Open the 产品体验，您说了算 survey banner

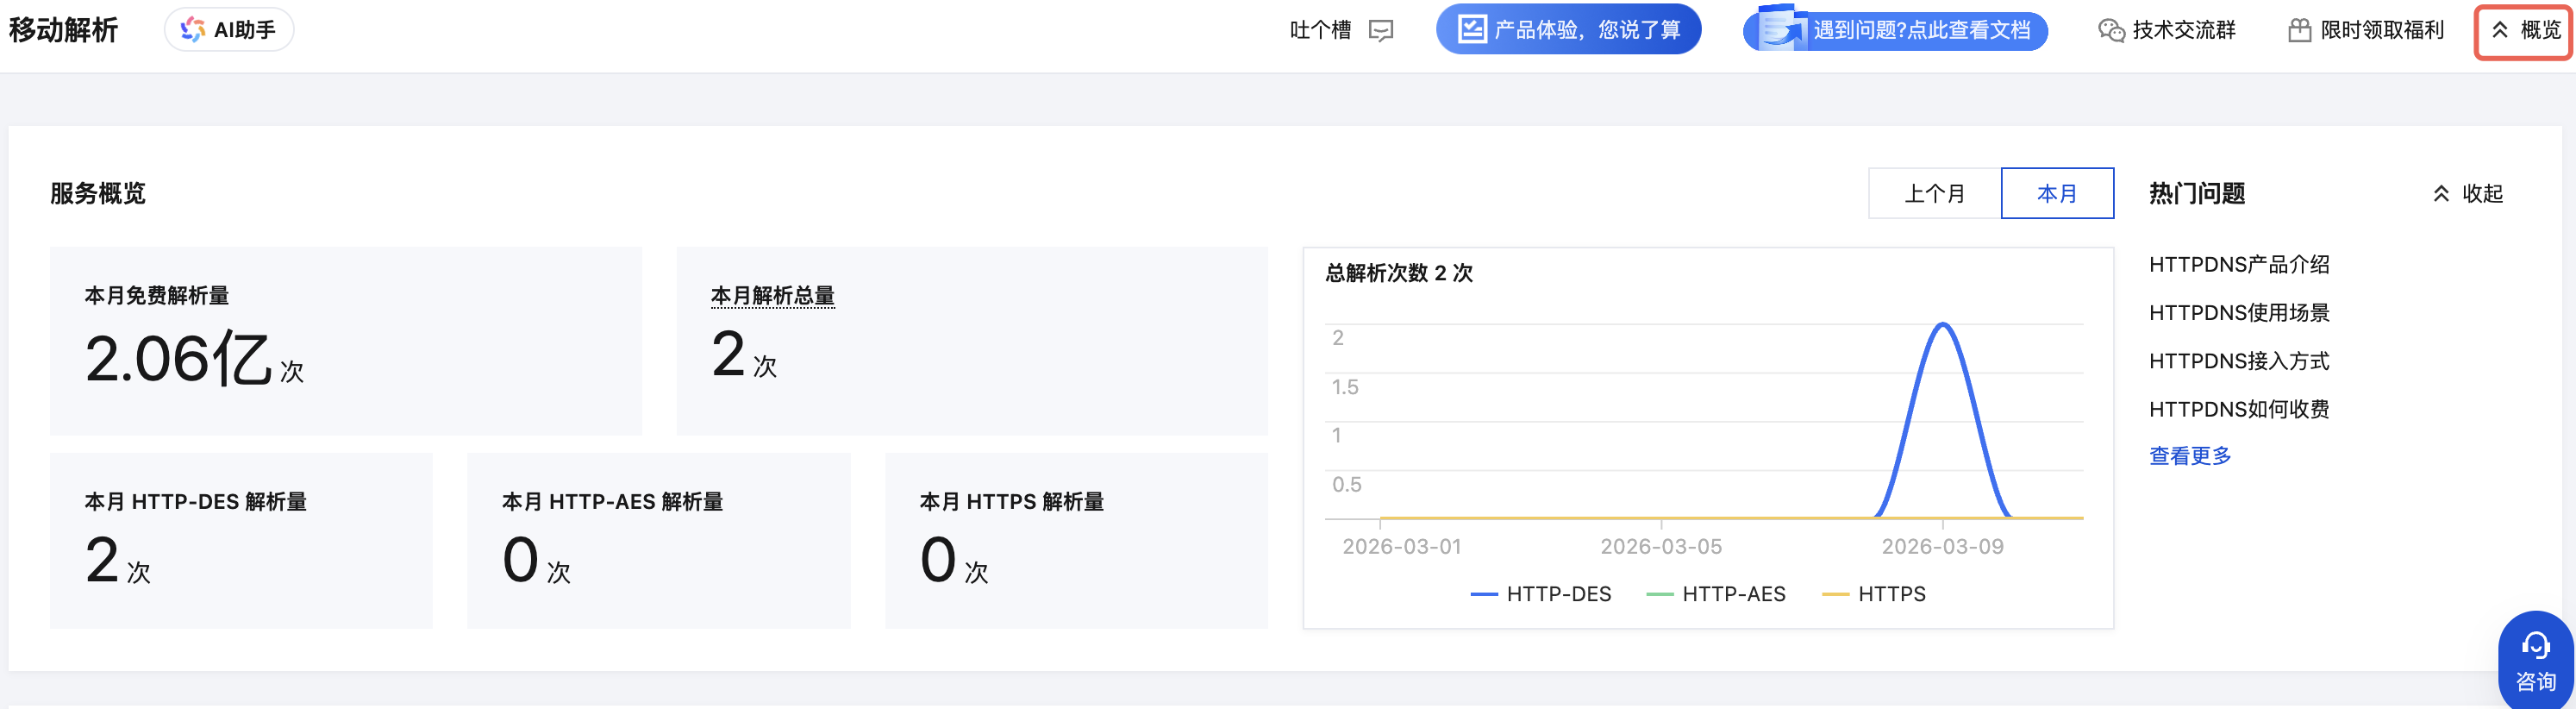click(x=1568, y=30)
